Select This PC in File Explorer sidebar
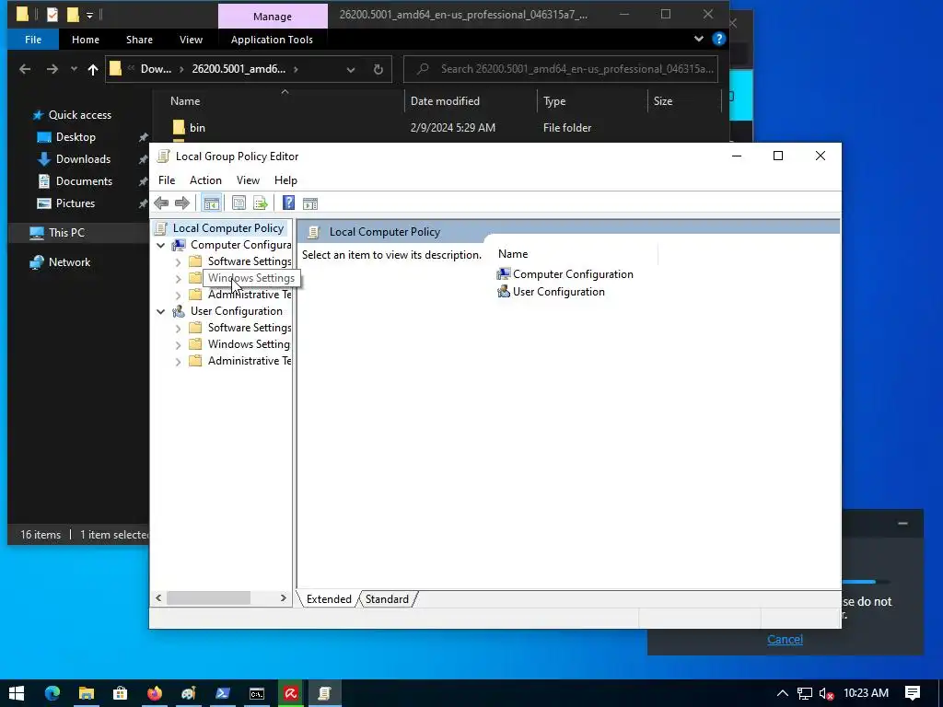This screenshot has height=707, width=943. [66, 233]
